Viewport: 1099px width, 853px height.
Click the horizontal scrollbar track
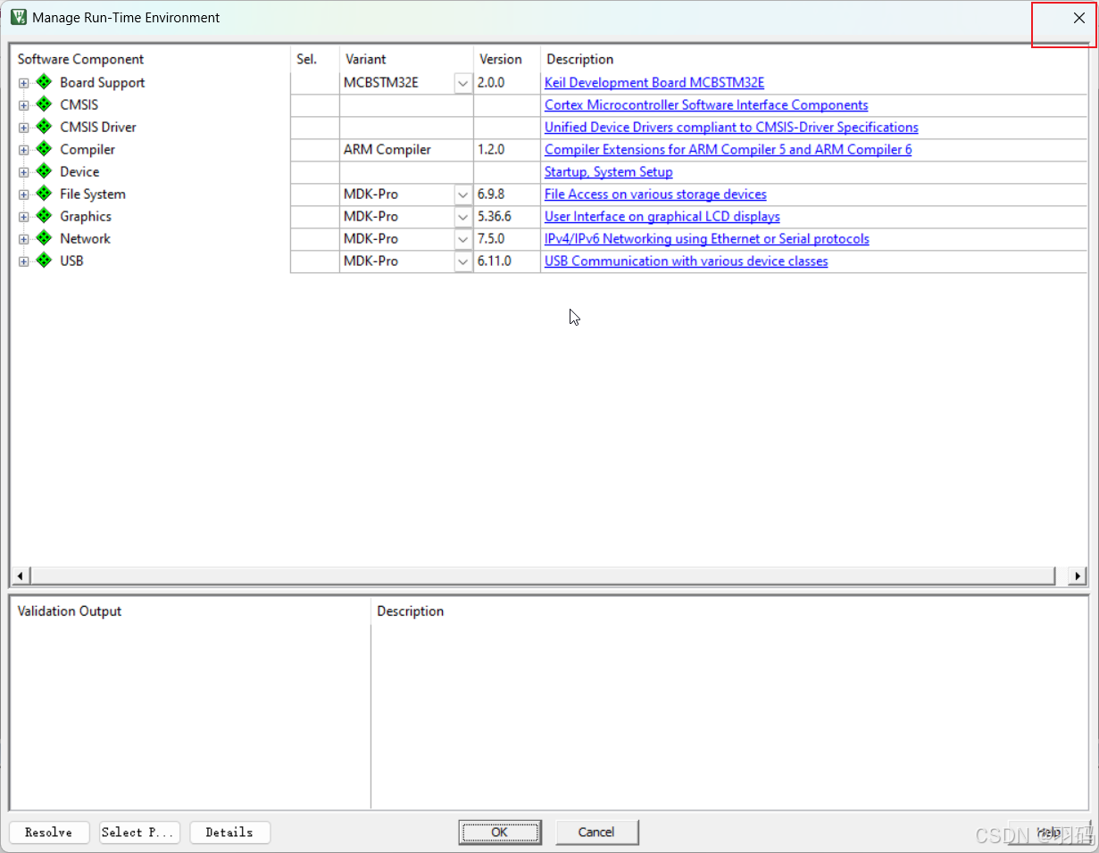tap(542, 576)
